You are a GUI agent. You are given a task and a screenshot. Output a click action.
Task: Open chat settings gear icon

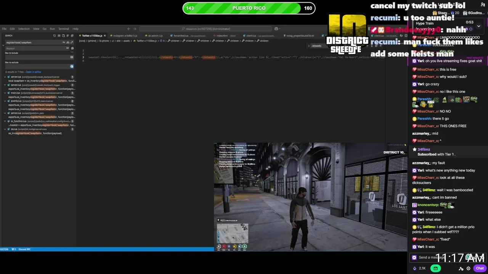pyautogui.click(x=469, y=268)
